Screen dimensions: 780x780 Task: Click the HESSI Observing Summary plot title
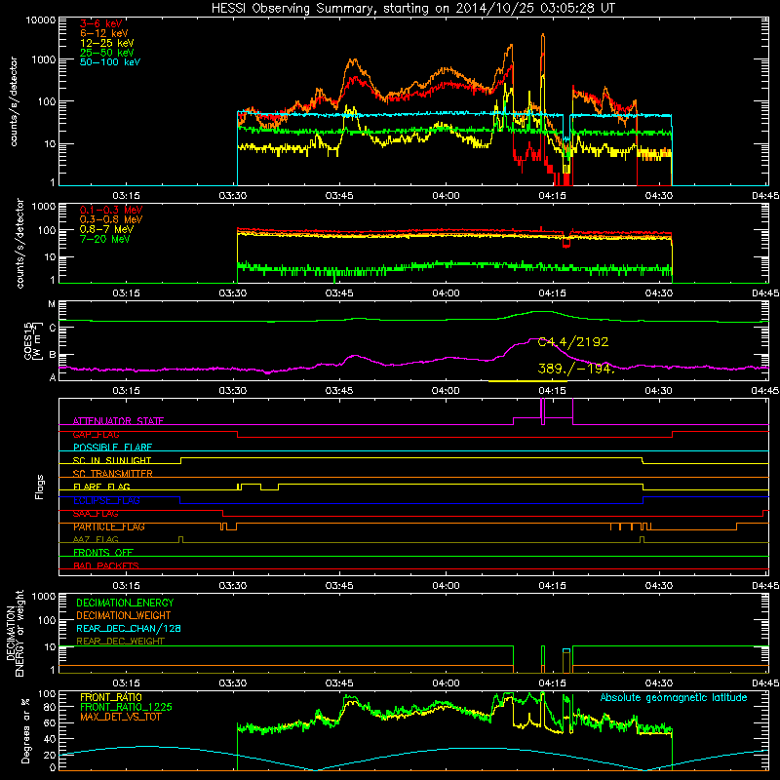tap(413, 8)
